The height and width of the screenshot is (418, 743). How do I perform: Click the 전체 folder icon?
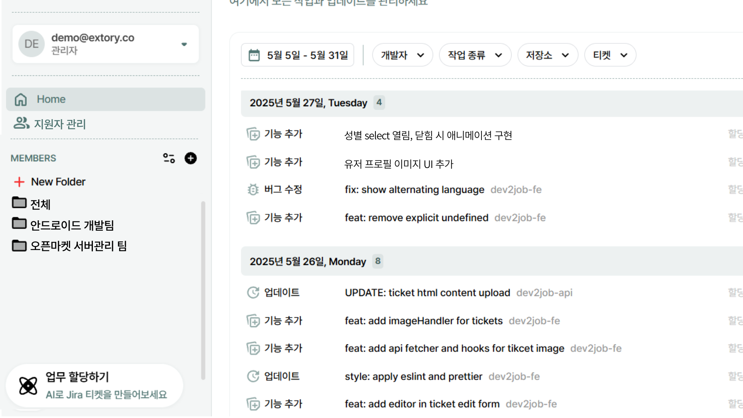coord(19,203)
